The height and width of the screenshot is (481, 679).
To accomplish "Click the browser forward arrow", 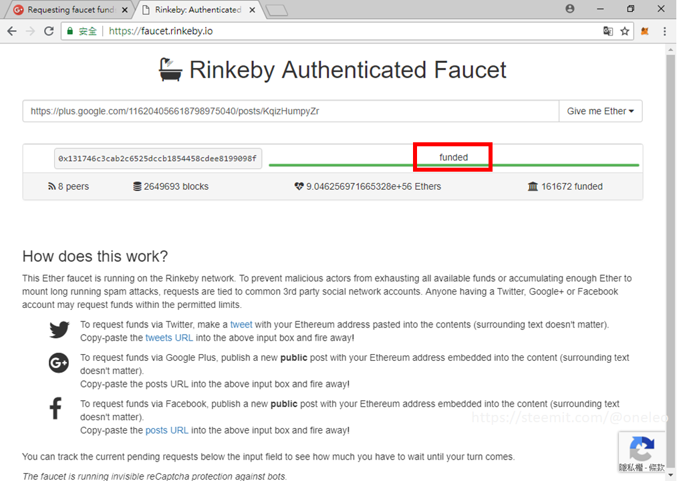I will tap(30, 31).
